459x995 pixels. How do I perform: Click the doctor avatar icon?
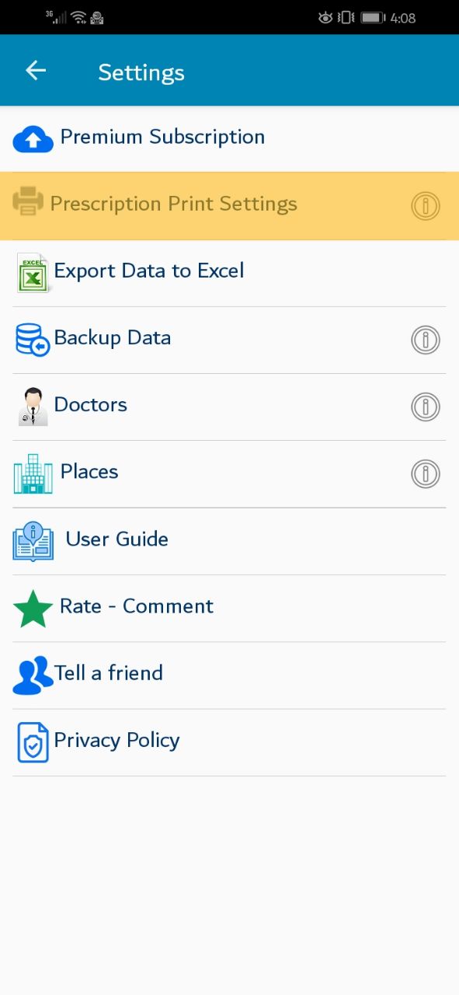pyautogui.click(x=33, y=407)
